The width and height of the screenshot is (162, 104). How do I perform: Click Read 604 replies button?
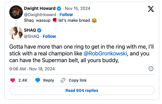pyautogui.click(x=82, y=90)
